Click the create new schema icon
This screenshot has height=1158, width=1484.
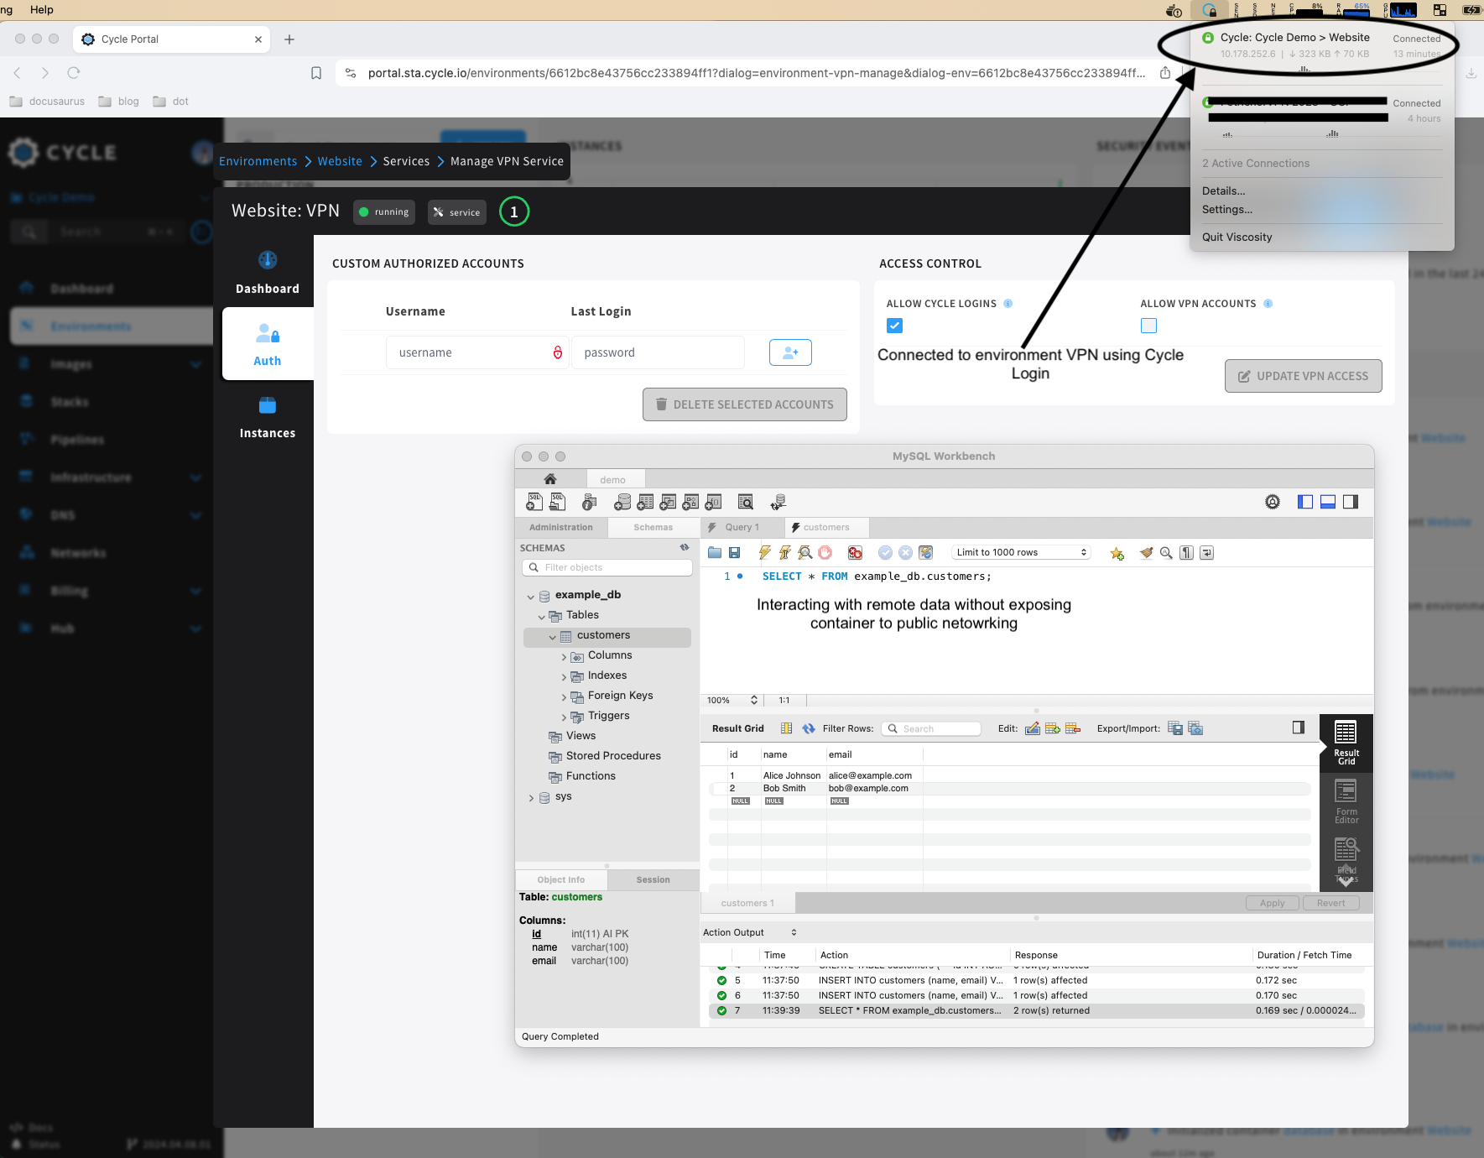pyautogui.click(x=622, y=502)
